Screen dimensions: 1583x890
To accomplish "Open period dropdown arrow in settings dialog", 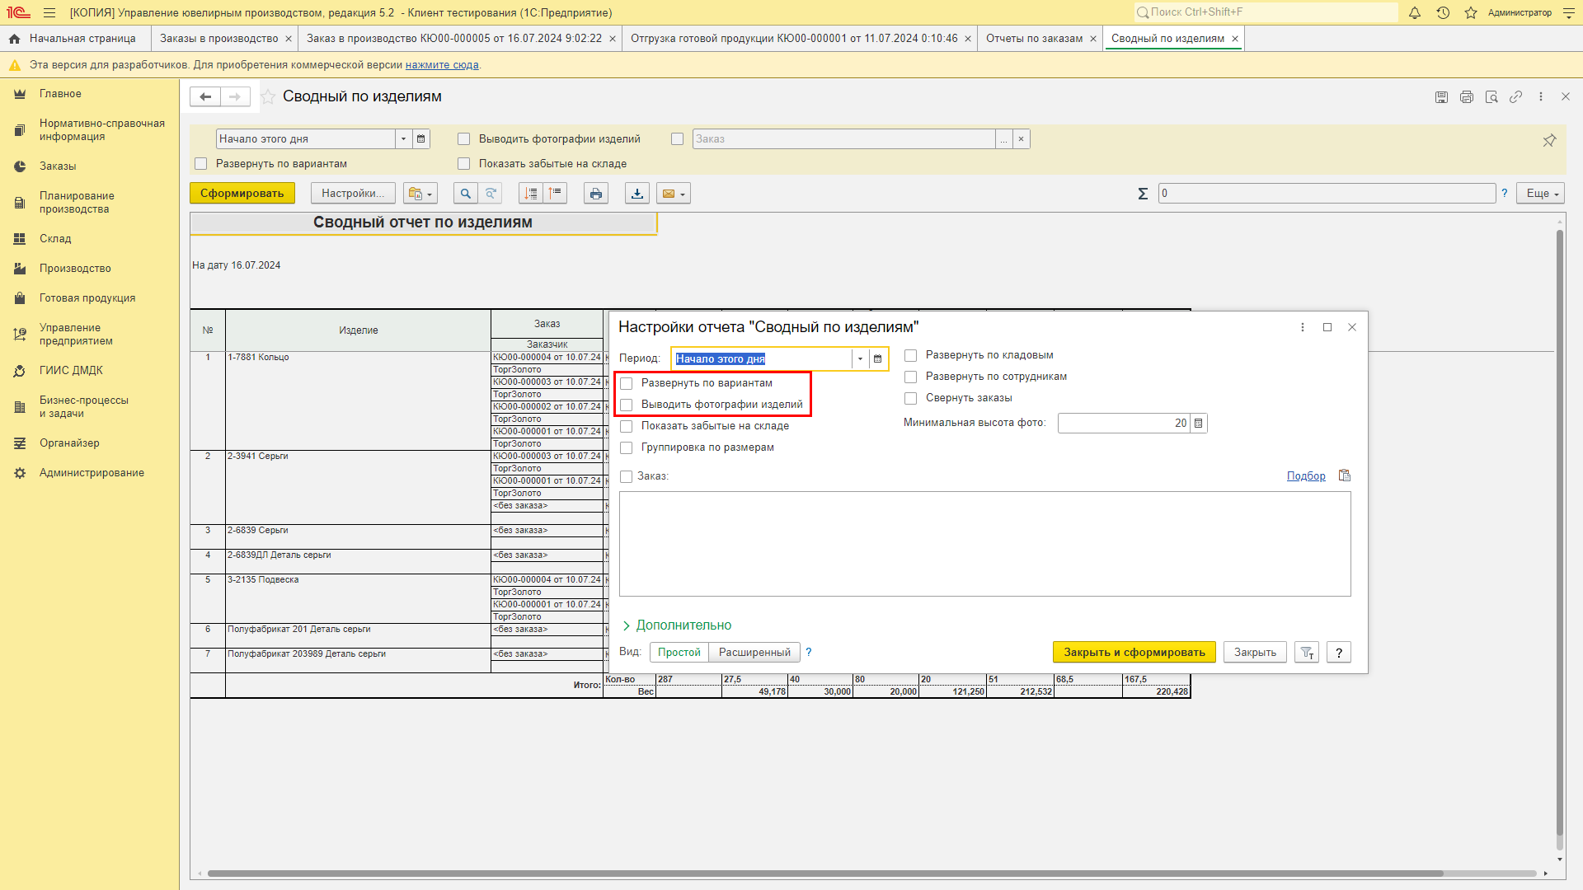I will tap(860, 358).
